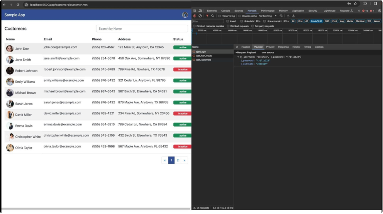Switch to the Elements tab
383x214 pixels.
(x=212, y=11)
